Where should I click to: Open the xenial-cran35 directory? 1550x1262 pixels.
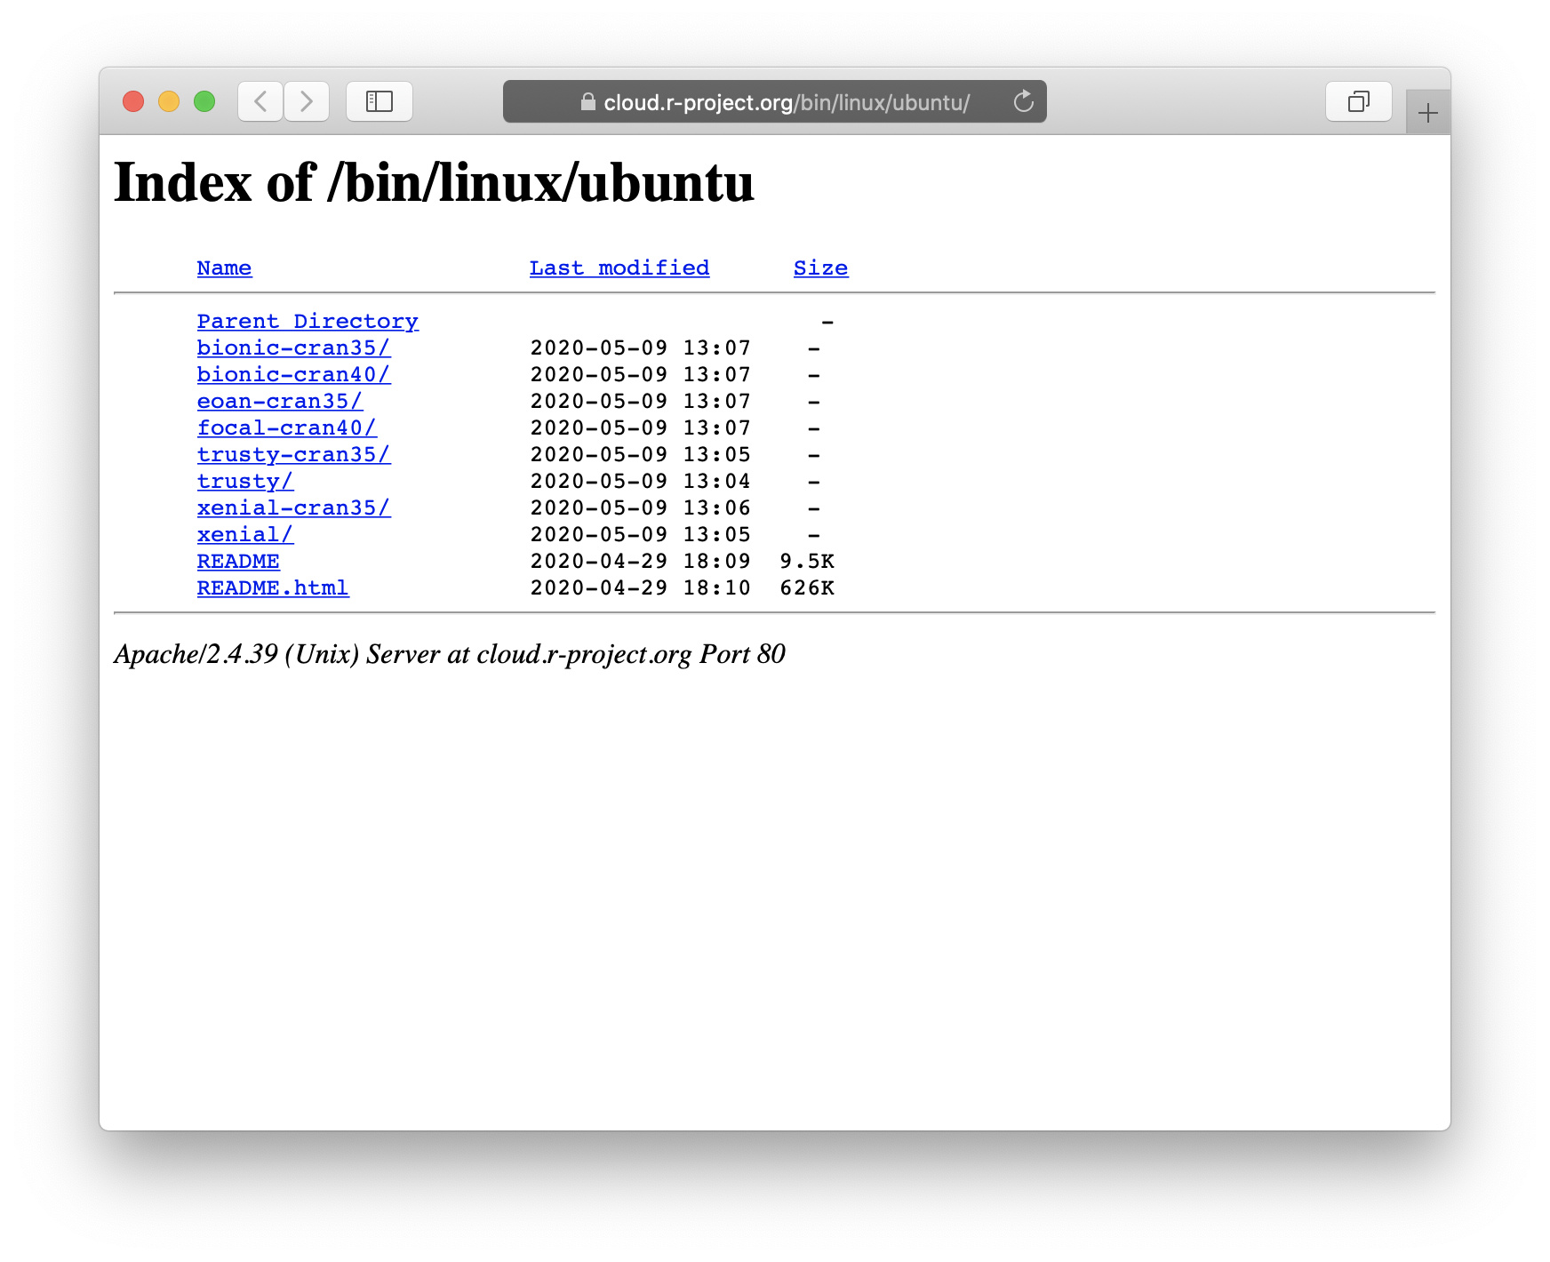pos(293,507)
